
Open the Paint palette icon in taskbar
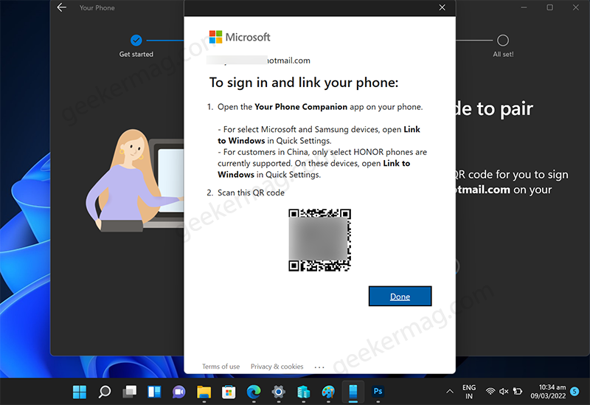coord(328,392)
